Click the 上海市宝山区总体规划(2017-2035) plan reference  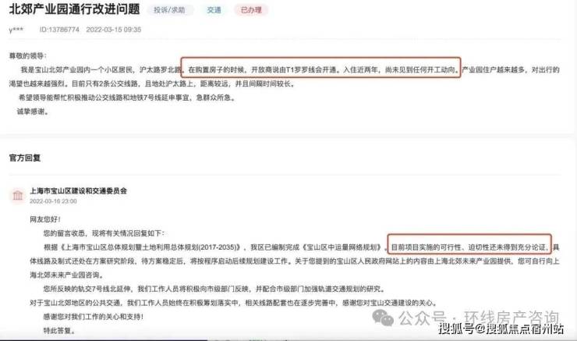[150, 247]
